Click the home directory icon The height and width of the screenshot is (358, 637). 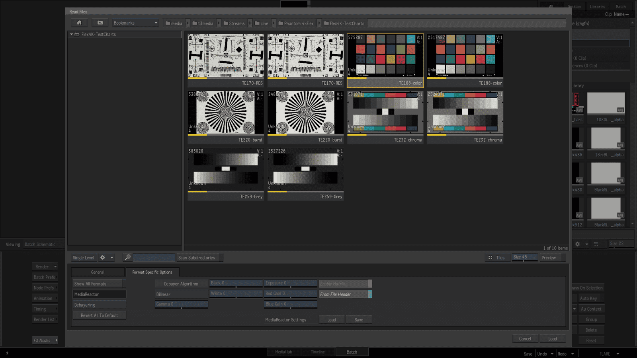coord(79,23)
